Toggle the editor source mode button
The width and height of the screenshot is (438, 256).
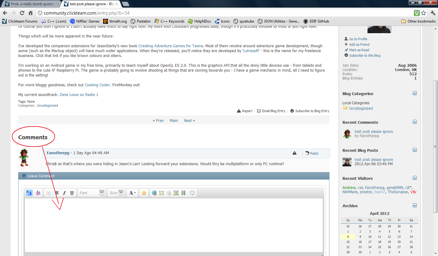click(29, 193)
